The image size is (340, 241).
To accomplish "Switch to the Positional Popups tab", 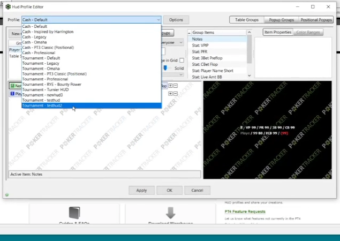I will coord(316,20).
